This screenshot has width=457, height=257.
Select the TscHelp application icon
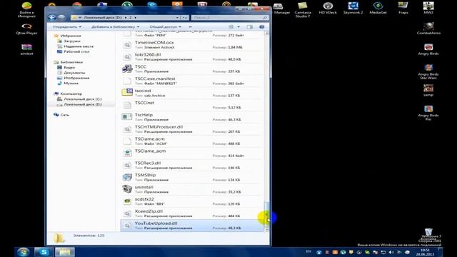pyautogui.click(x=127, y=117)
